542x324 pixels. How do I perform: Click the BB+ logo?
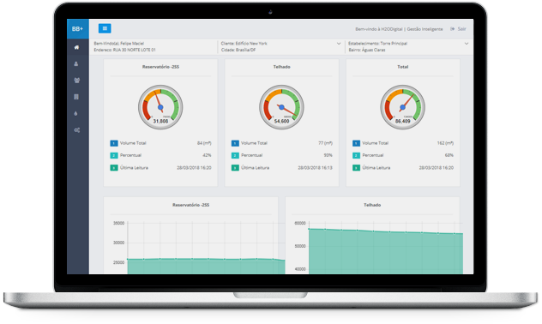(x=77, y=28)
